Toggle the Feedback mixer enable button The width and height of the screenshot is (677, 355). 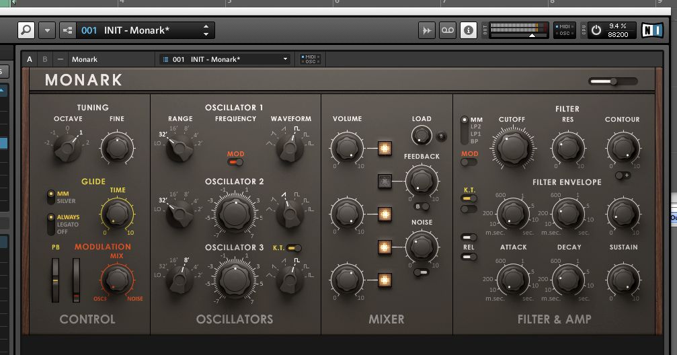[x=385, y=182]
